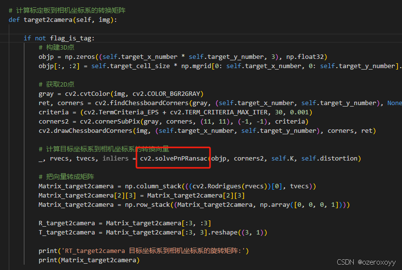Click self.distortion argument
Viewport: 402px width, 270px height.
(329, 159)
